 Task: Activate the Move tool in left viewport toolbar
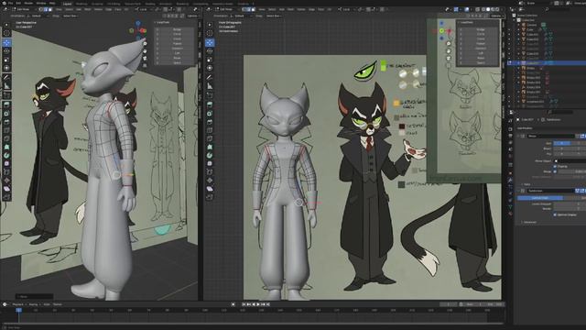click(x=6, y=43)
